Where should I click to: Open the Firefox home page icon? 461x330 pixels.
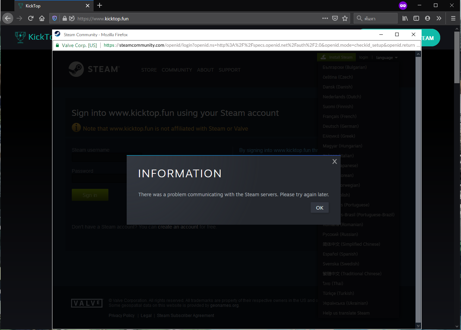(x=42, y=18)
